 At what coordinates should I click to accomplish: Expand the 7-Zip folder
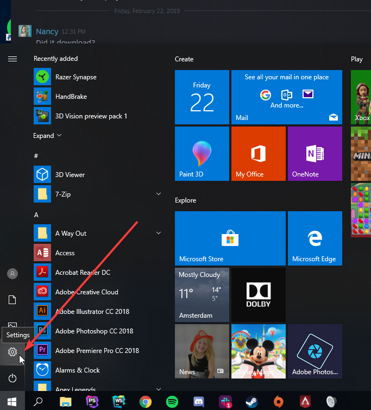[x=159, y=194]
